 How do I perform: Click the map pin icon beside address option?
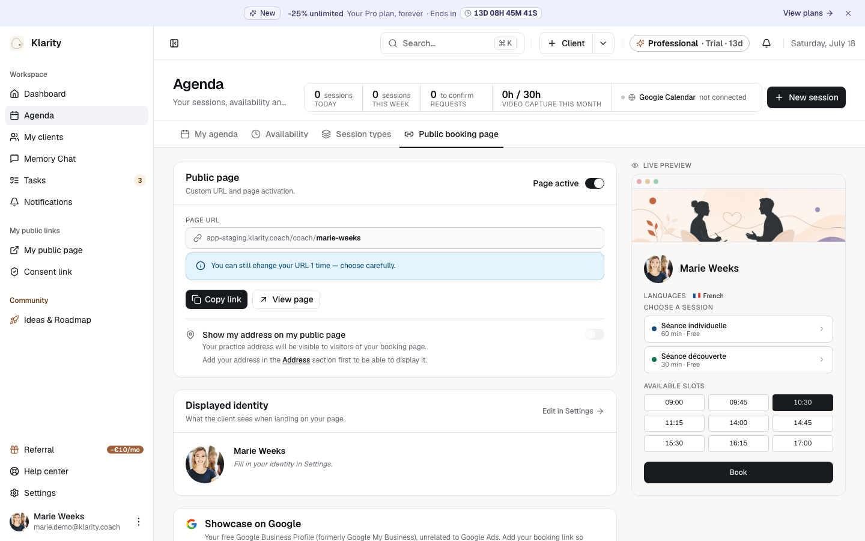190,335
